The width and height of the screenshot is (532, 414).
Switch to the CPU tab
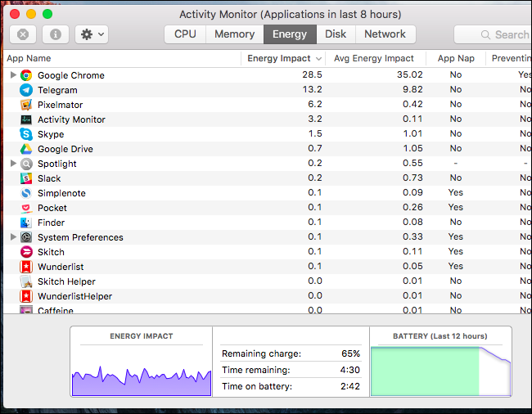click(185, 34)
